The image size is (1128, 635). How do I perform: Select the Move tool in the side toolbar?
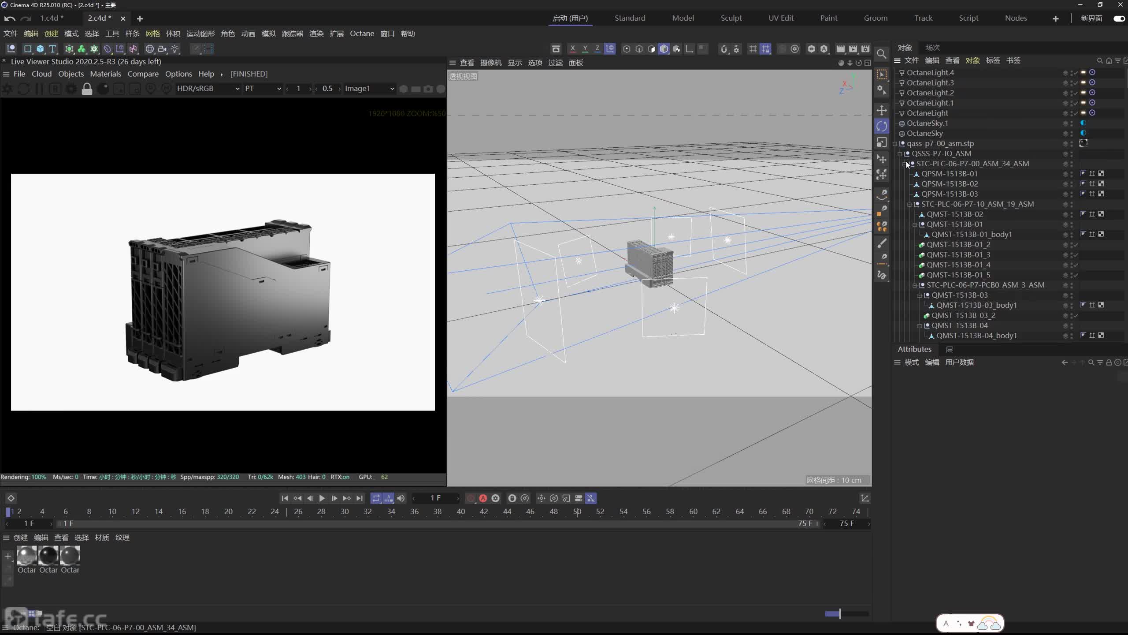tap(882, 110)
